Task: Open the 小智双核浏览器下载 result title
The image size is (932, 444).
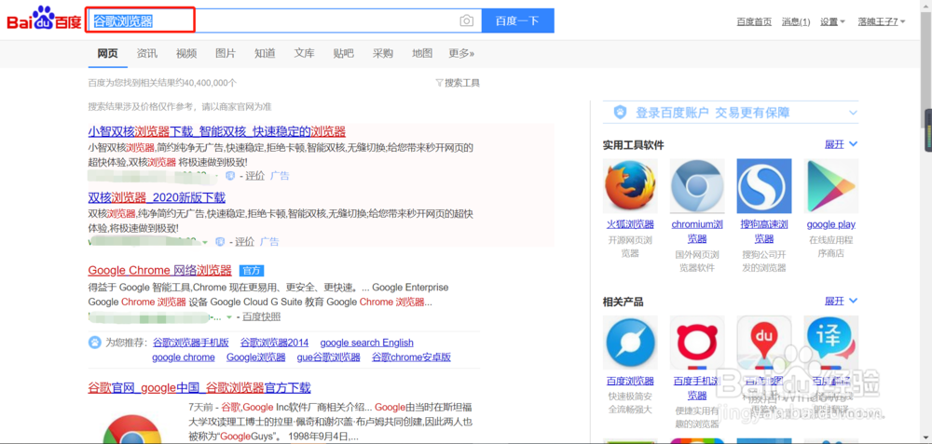Action: point(217,132)
